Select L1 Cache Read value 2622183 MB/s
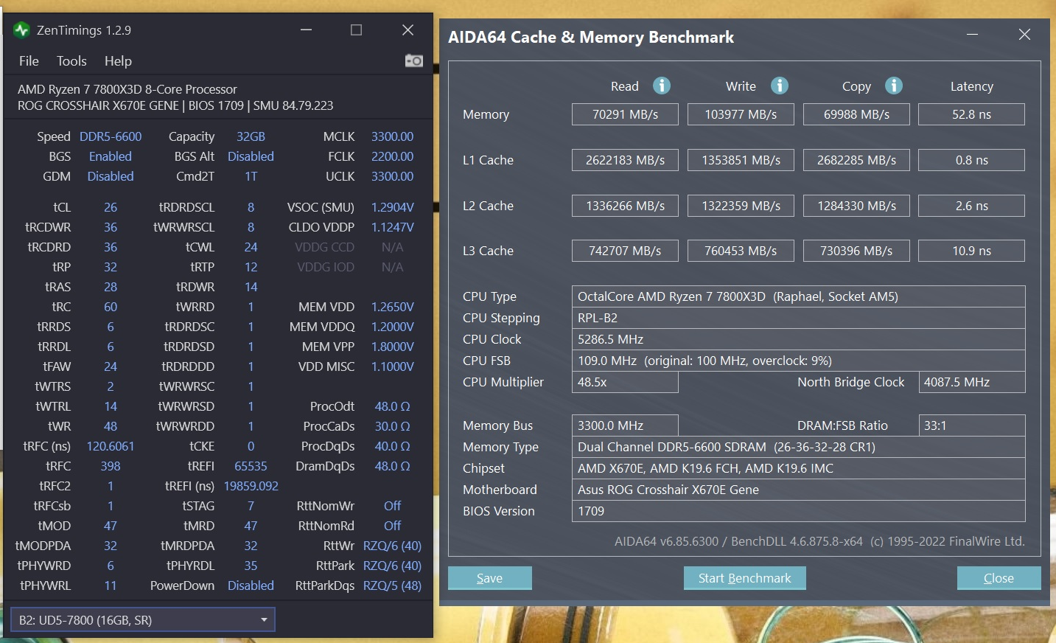The image size is (1056, 643). tap(625, 160)
